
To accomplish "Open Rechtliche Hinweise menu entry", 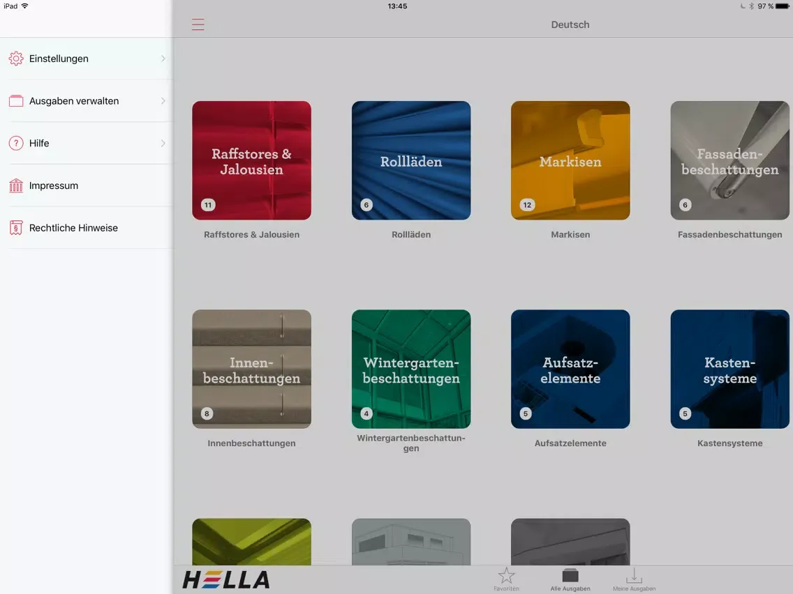I will (87, 228).
